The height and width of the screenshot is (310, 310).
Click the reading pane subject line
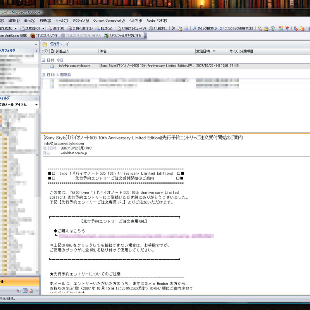(143, 138)
